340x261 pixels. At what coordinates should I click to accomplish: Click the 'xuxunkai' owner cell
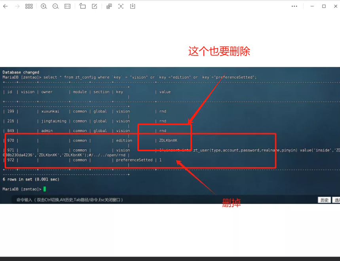pyautogui.click(x=50, y=111)
